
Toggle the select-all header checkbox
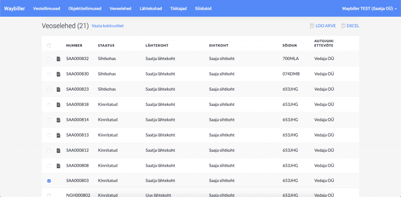(49, 46)
